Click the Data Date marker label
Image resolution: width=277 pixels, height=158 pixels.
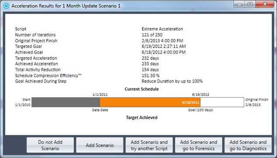coord(100,110)
